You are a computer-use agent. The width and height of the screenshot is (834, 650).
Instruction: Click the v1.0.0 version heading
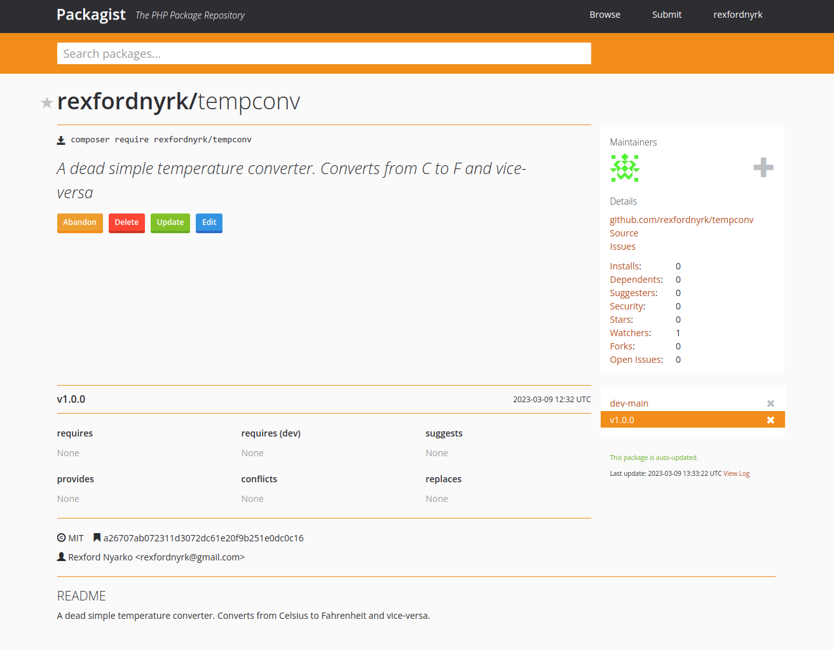[71, 400]
